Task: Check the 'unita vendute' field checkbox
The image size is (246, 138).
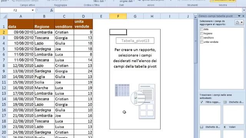Action: point(202,42)
